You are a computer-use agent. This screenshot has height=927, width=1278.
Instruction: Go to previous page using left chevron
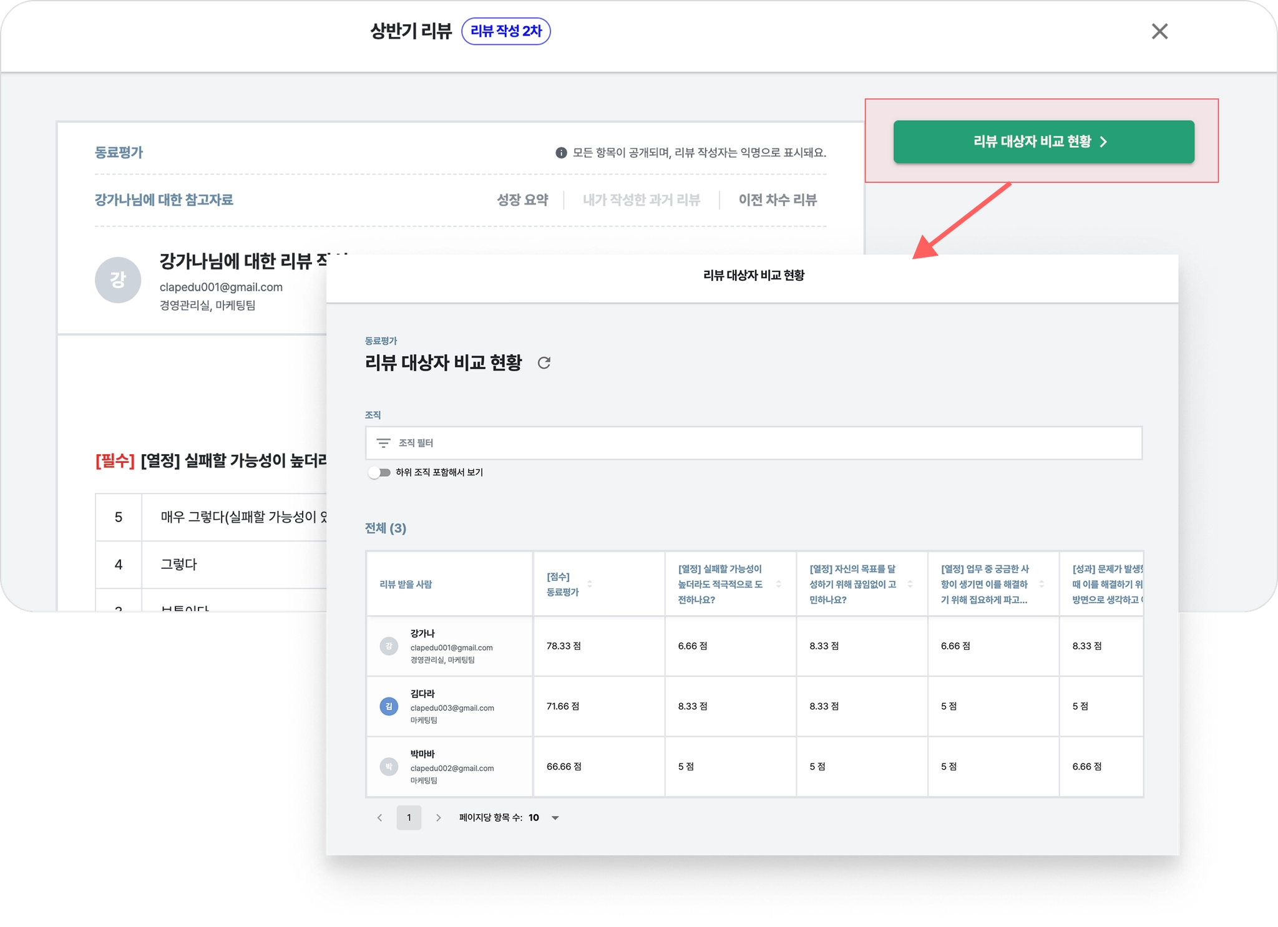(x=379, y=818)
